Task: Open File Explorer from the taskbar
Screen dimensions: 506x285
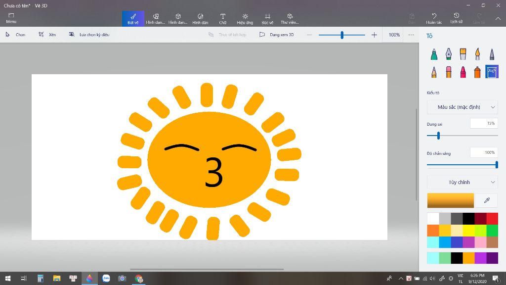Action: click(x=57, y=278)
